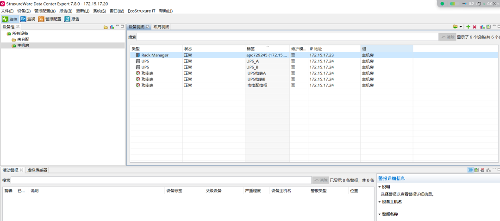Open the 警报配置(A) menu

[x=45, y=11]
